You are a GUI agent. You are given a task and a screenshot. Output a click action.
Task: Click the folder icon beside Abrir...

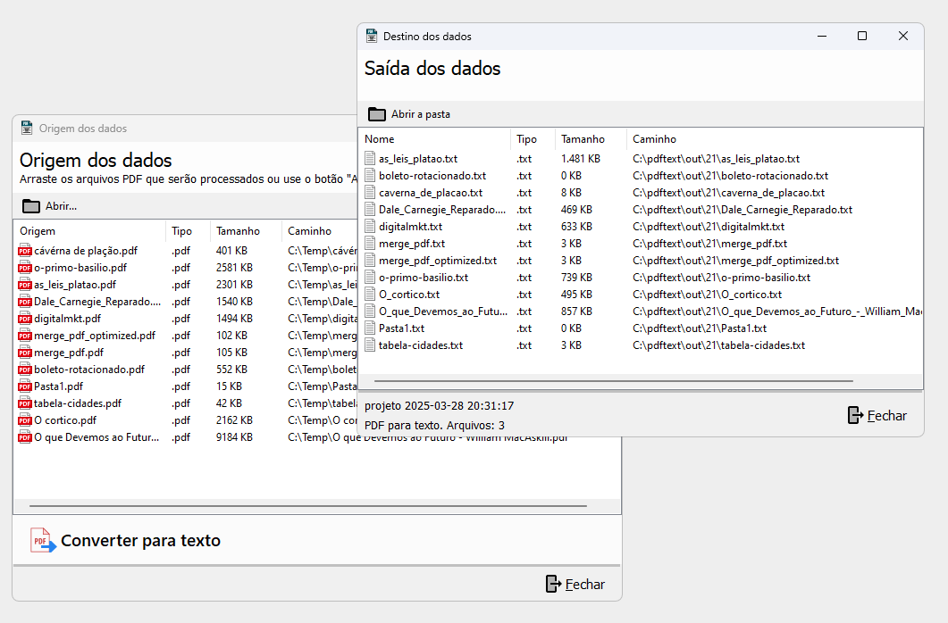click(x=31, y=206)
